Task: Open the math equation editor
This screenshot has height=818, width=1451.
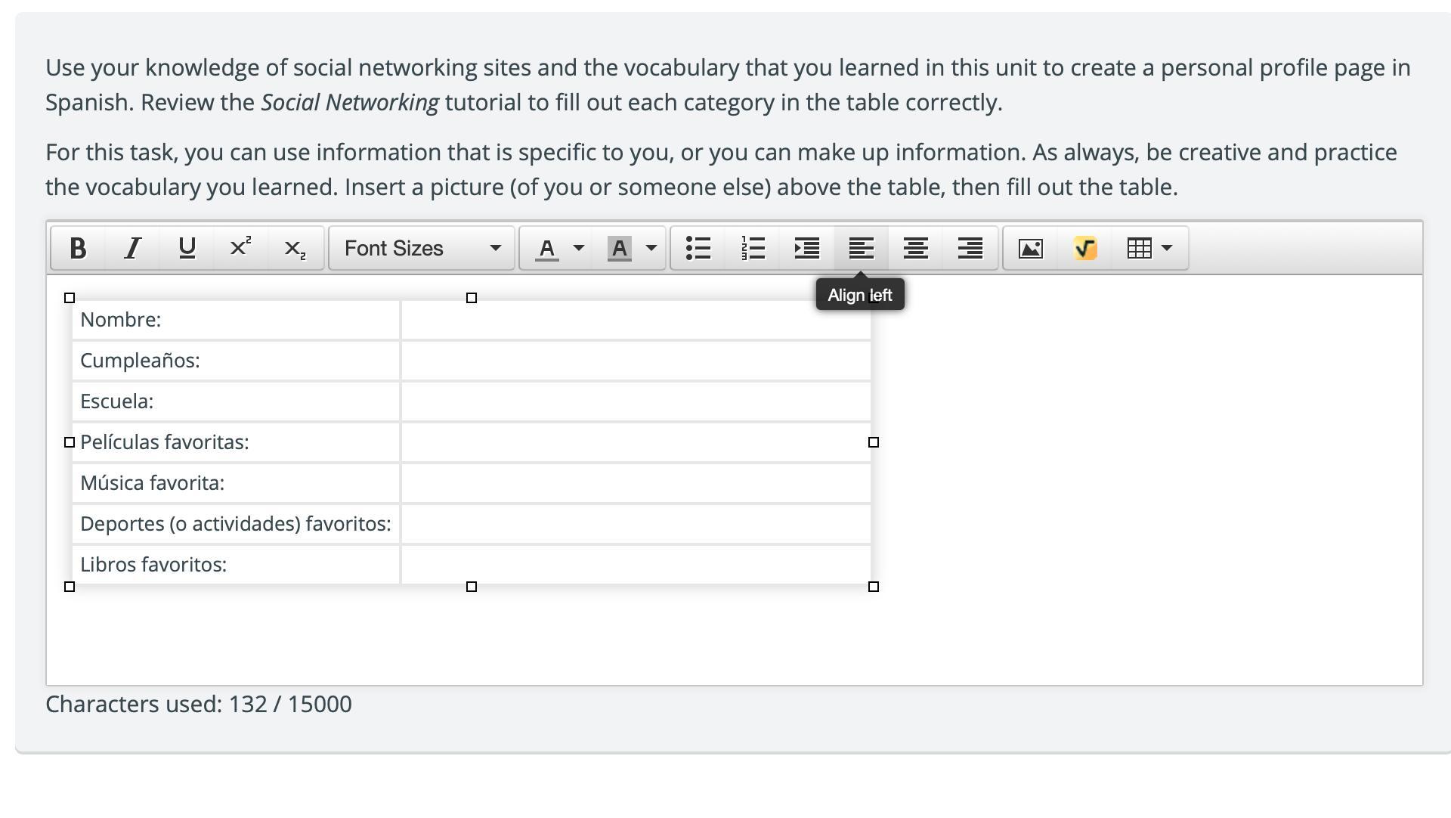Action: point(1085,249)
